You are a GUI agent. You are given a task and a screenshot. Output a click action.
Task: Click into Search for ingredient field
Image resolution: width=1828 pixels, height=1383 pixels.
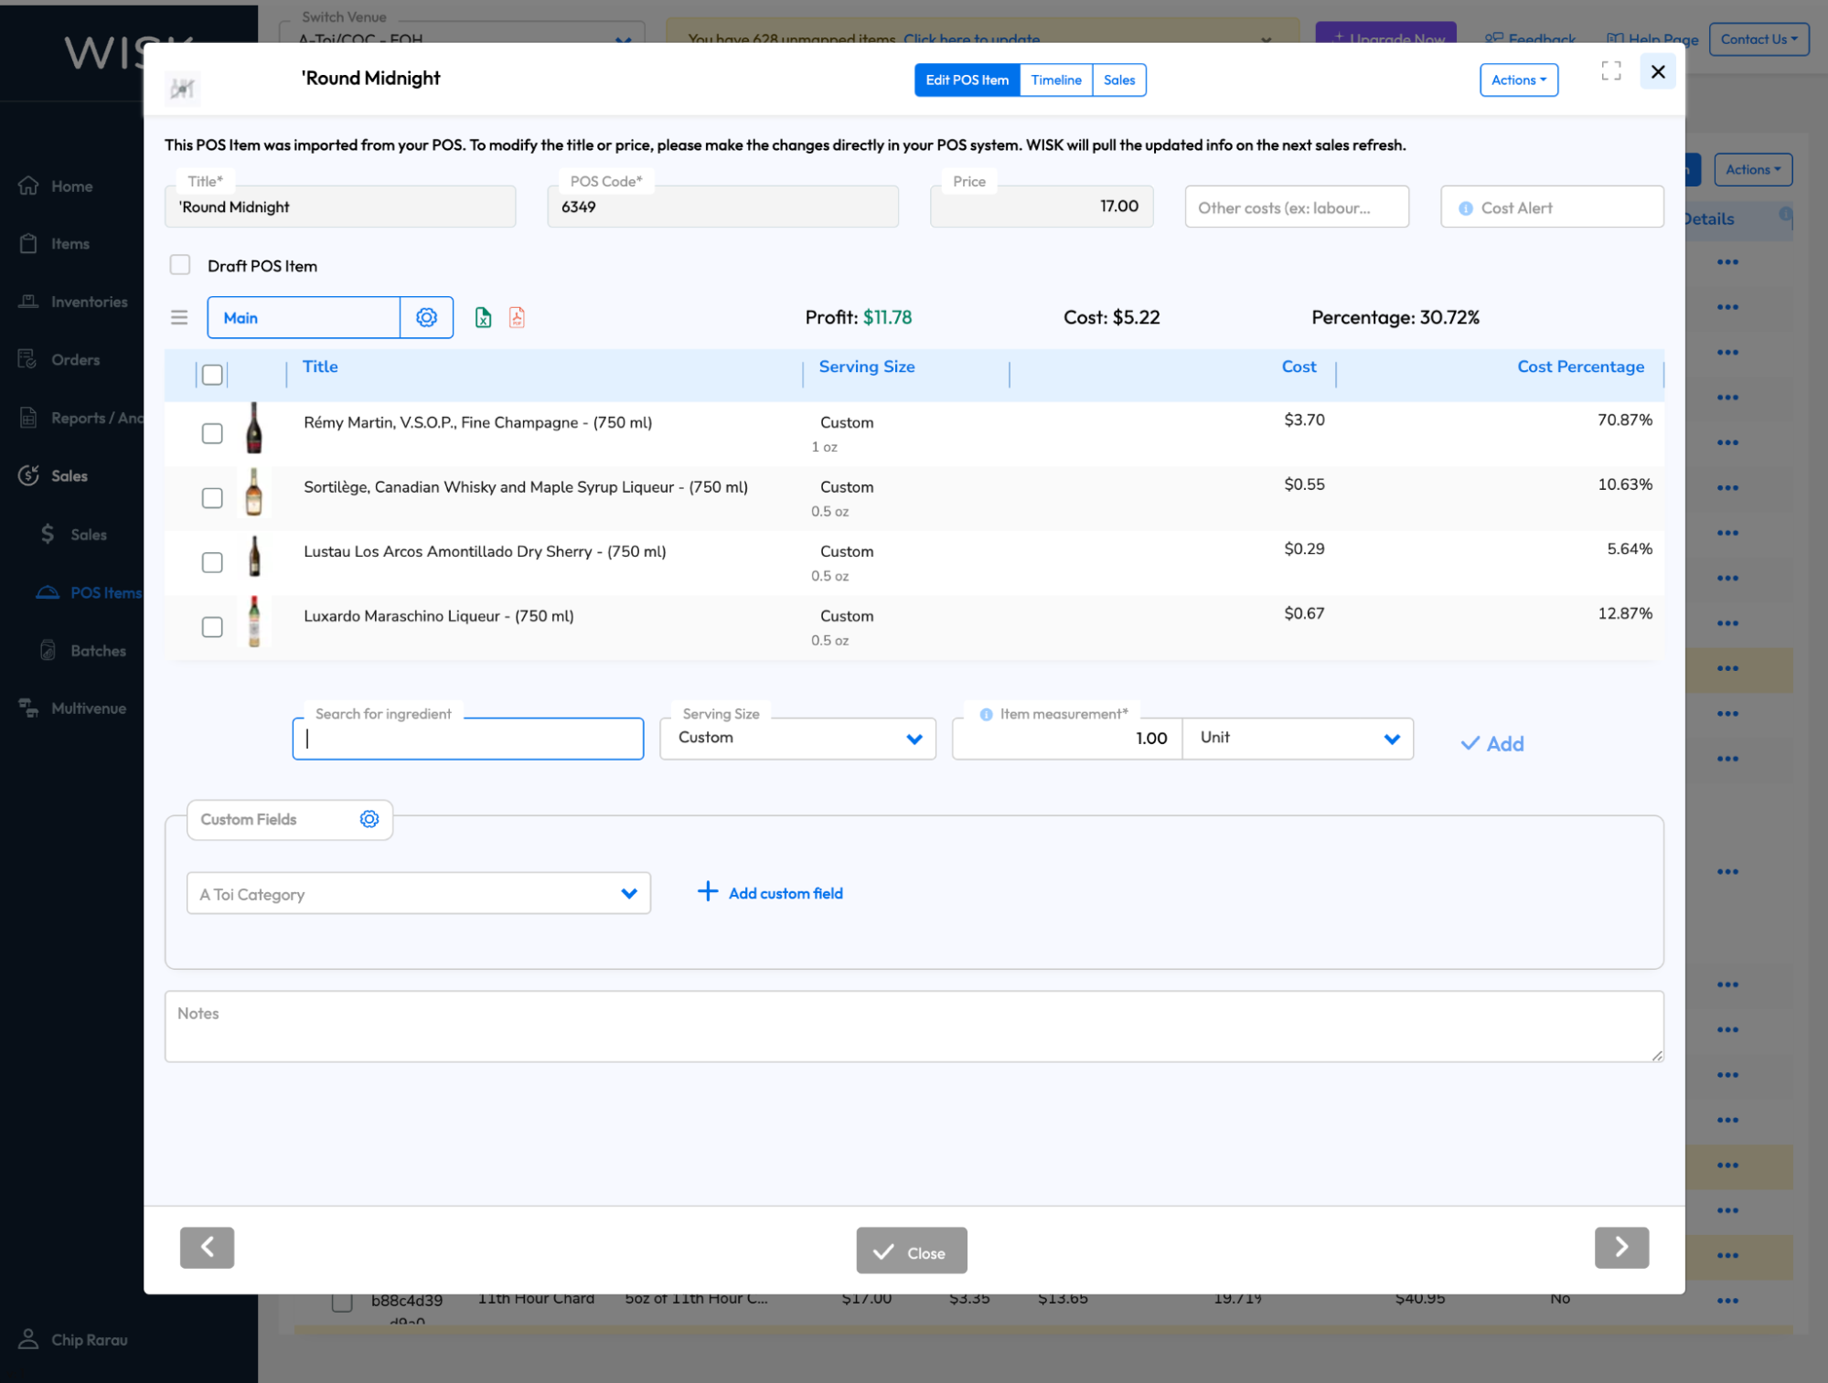tap(467, 739)
